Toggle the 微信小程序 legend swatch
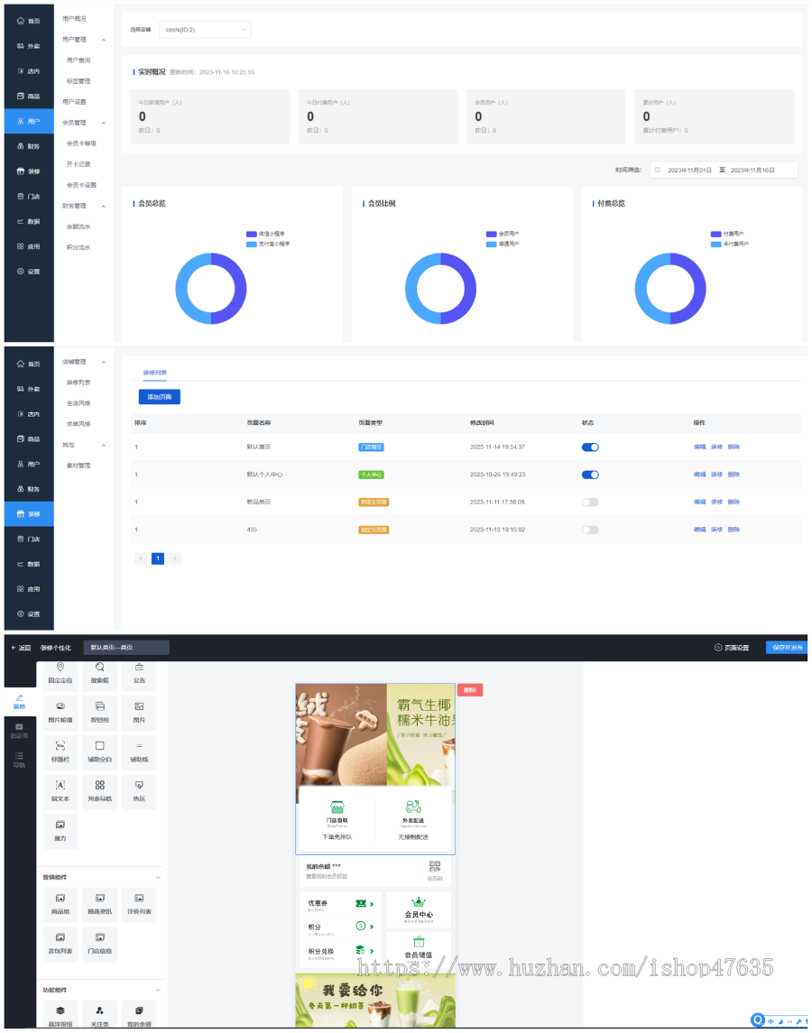 (251, 234)
